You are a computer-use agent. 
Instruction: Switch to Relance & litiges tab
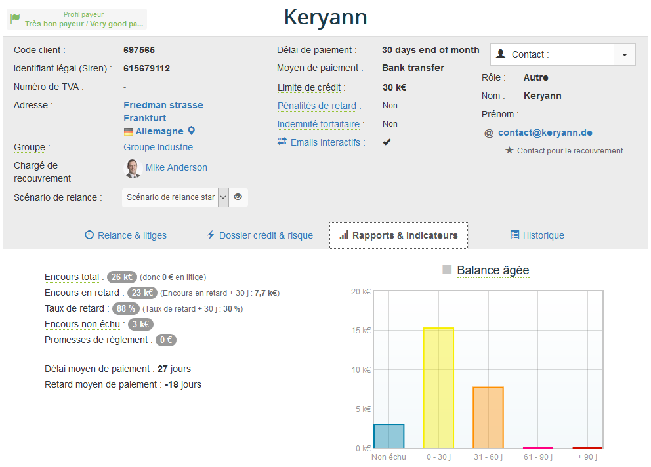click(126, 235)
